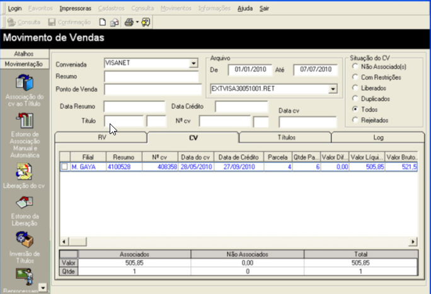Viewport: 431px width, 294px height.
Task: Click the first Nº cv input field
Action: [x=225, y=121]
